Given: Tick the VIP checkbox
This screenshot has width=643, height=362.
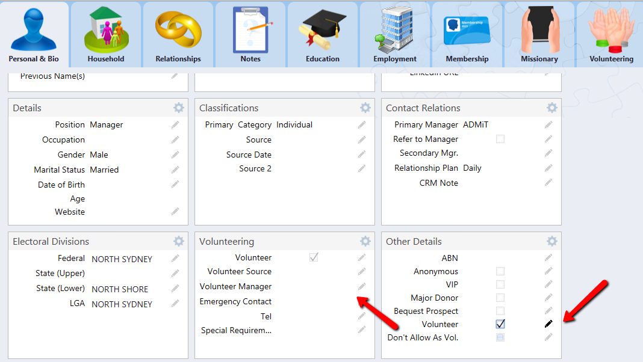Looking at the screenshot, I should click(x=500, y=284).
